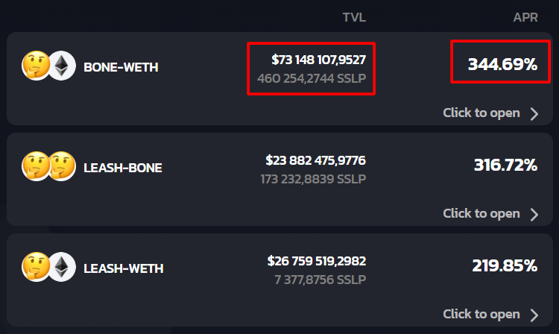559x334 pixels.
Task: Click 'Click to open' in BONE-WETH row
Action: (481, 113)
